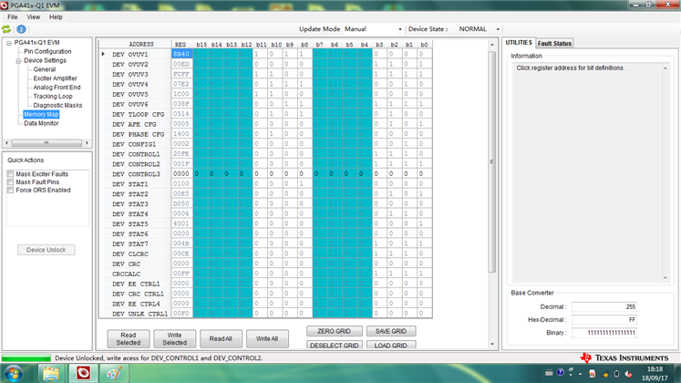Viewport: 681px width, 383px height.
Task: Open the View menu
Action: [x=34, y=17]
